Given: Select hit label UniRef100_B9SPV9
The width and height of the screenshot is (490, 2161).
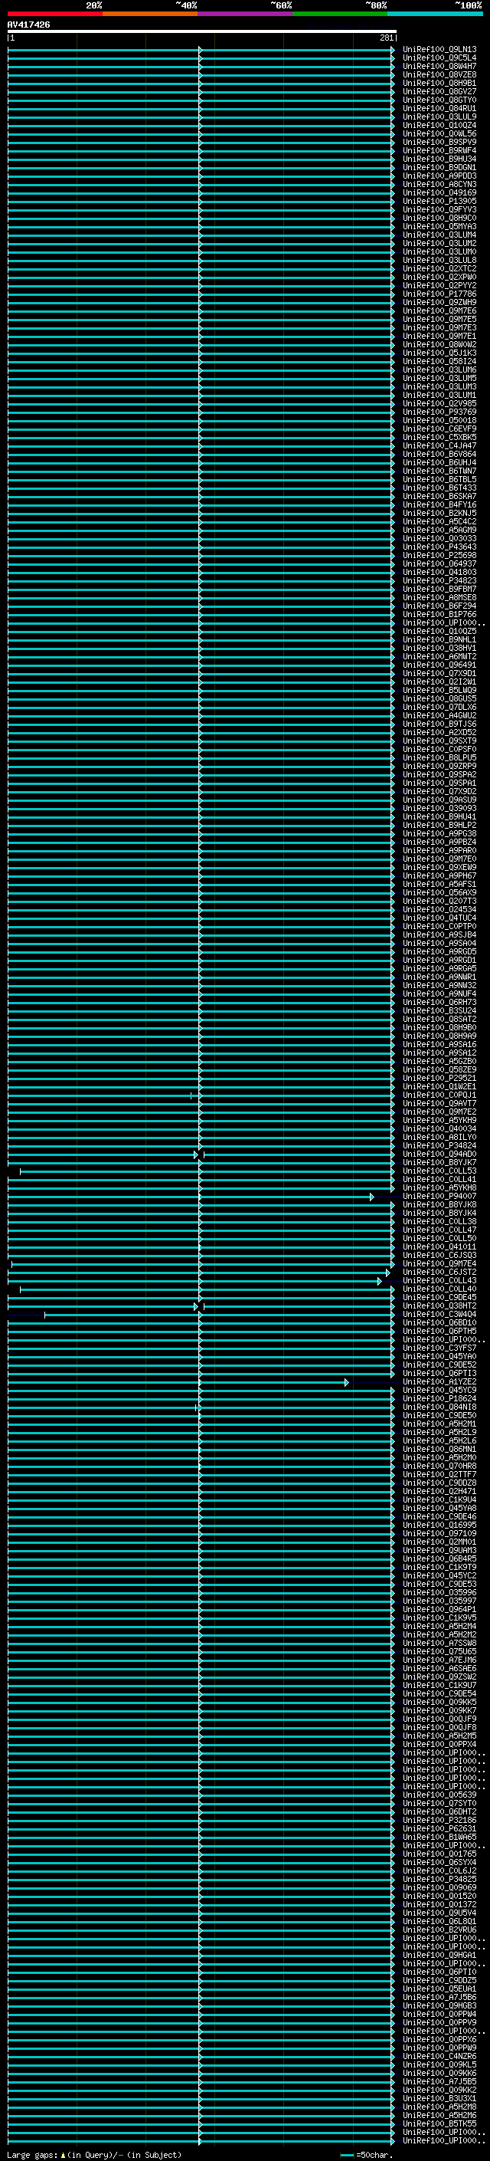Looking at the screenshot, I should tap(439, 142).
